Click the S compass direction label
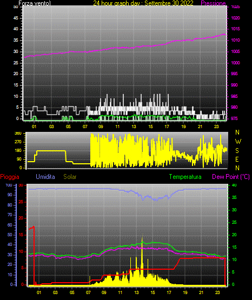Viewport: 252px width, 300px height. tap(237, 151)
